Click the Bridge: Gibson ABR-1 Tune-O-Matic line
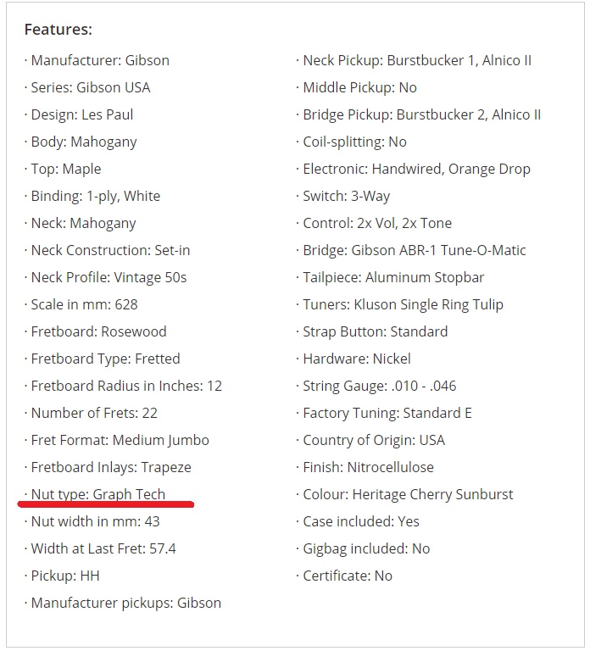The height and width of the screenshot is (651, 590). (x=411, y=250)
